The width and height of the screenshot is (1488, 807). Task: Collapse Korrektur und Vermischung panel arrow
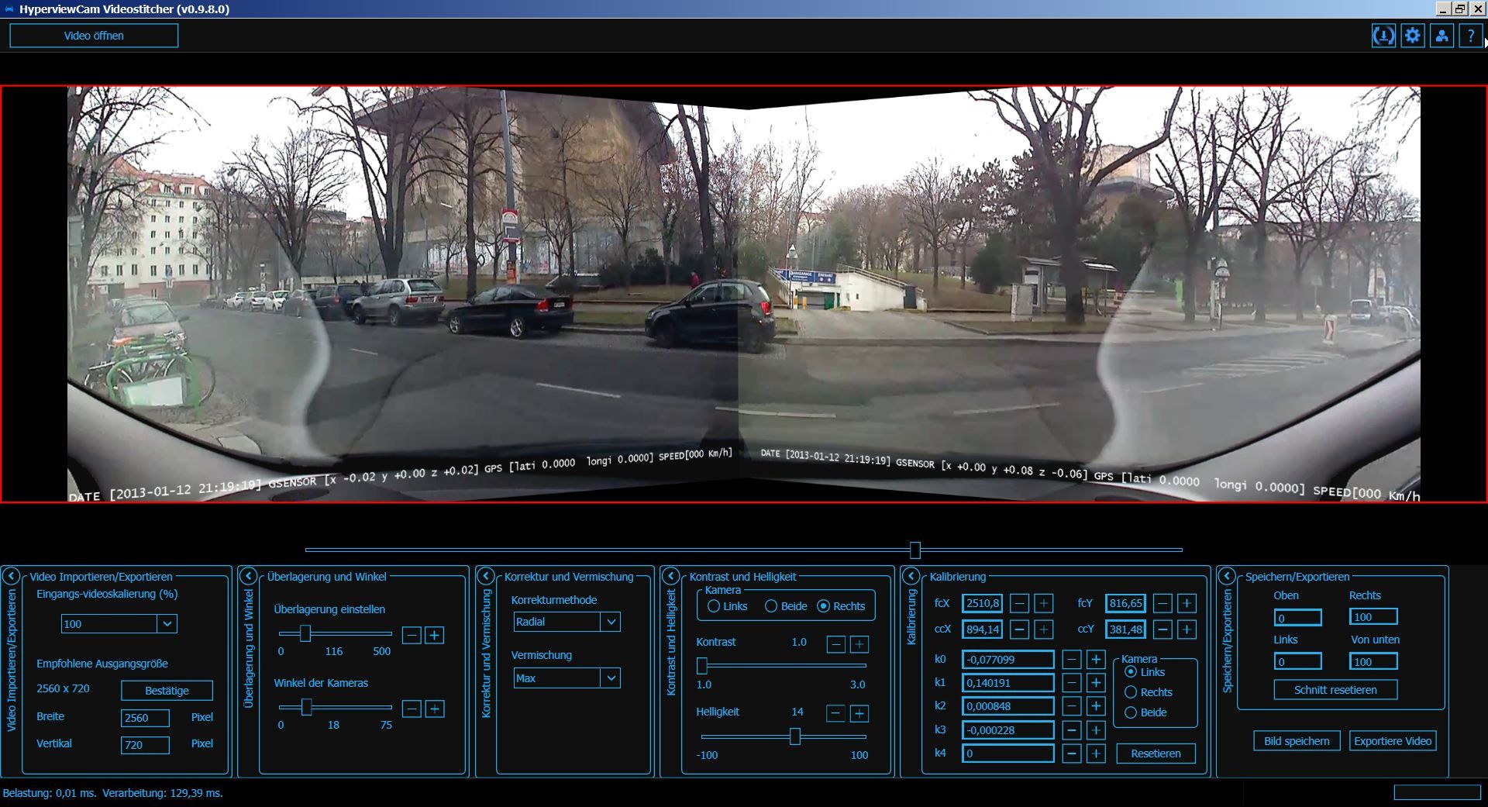(486, 576)
